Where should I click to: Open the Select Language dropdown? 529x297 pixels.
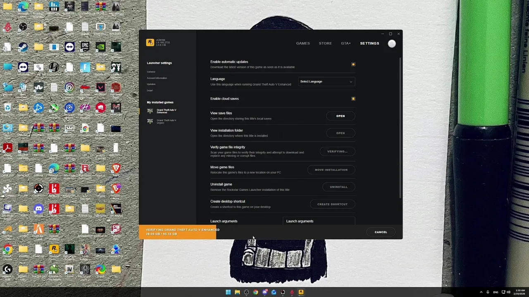[x=326, y=82]
